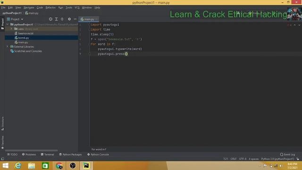Select the main.py editor tab
The height and width of the screenshot is (170, 302).
pyautogui.click(x=89, y=19)
